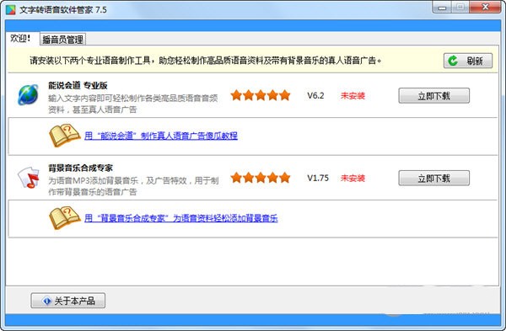Click the book icon beside 背景音乐 tutorial link
The height and width of the screenshot is (331, 506).
65,217
